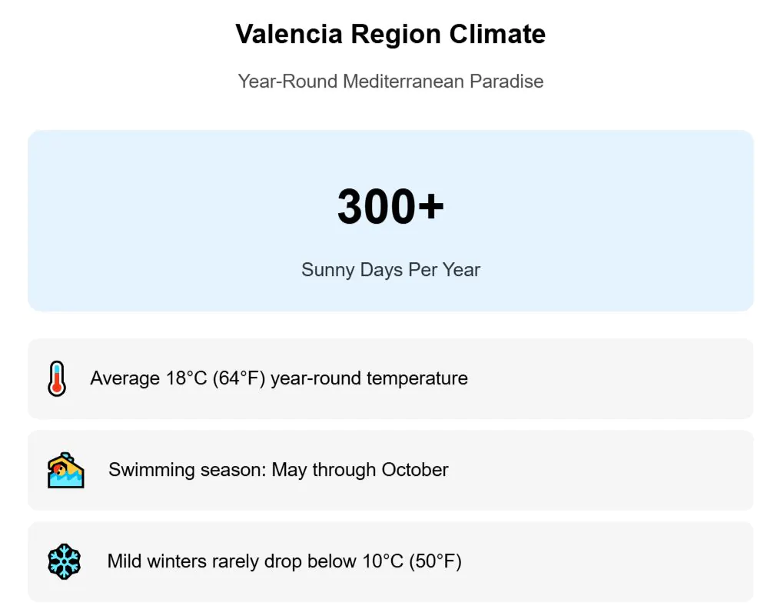Click the word Paradise in subtitle
This screenshot has height=609, width=777.
click(x=506, y=81)
